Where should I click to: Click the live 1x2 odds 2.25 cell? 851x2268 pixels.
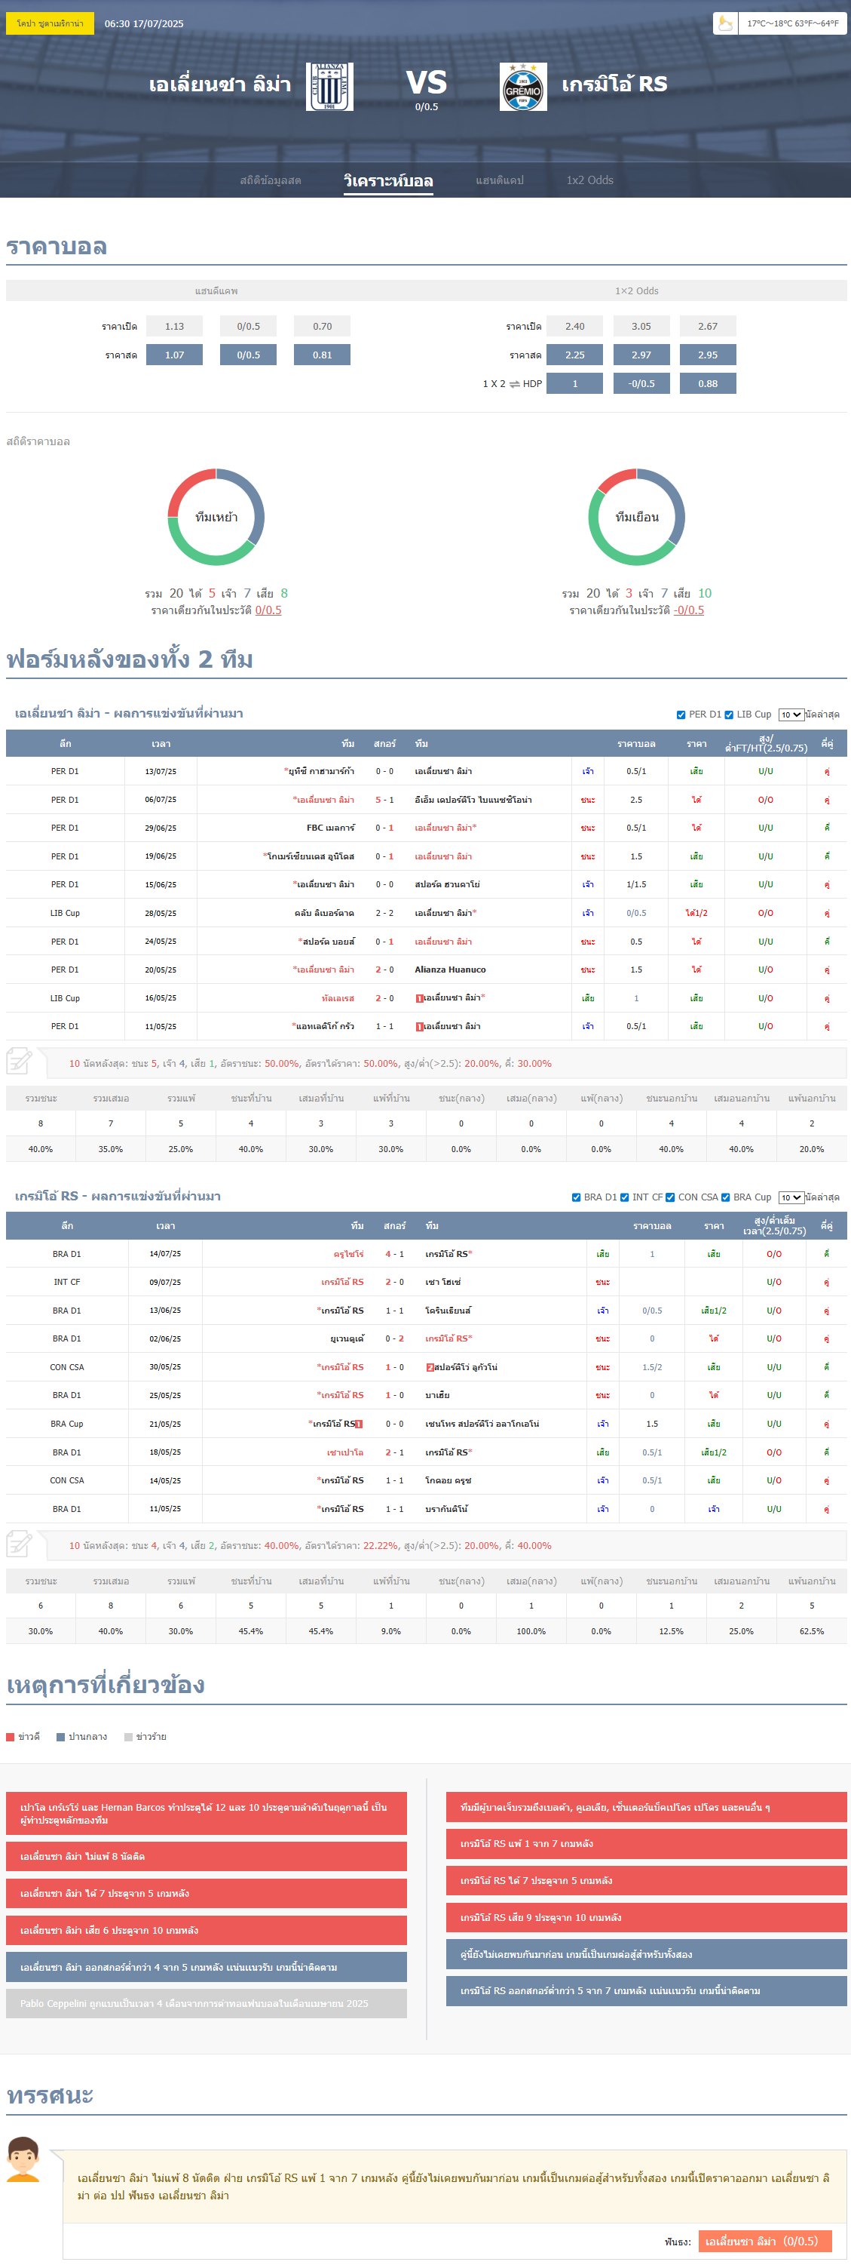click(x=574, y=355)
